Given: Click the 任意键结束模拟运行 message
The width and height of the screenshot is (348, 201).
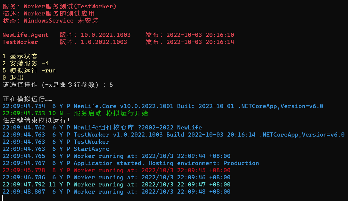Looking at the screenshot, I should coord(36,120).
